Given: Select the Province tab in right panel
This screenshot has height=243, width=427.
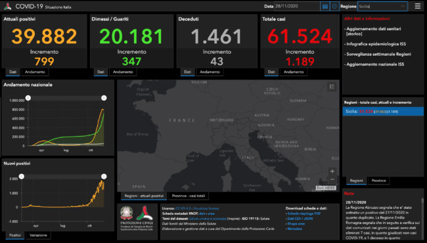Looking at the screenshot, I should pyautogui.click(x=378, y=181).
